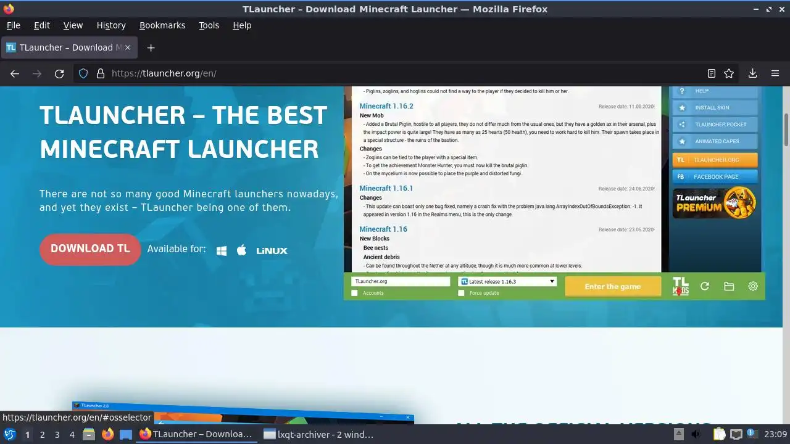The width and height of the screenshot is (790, 444).
Task: Open the tracking protection shield icon
Action: tap(84, 73)
